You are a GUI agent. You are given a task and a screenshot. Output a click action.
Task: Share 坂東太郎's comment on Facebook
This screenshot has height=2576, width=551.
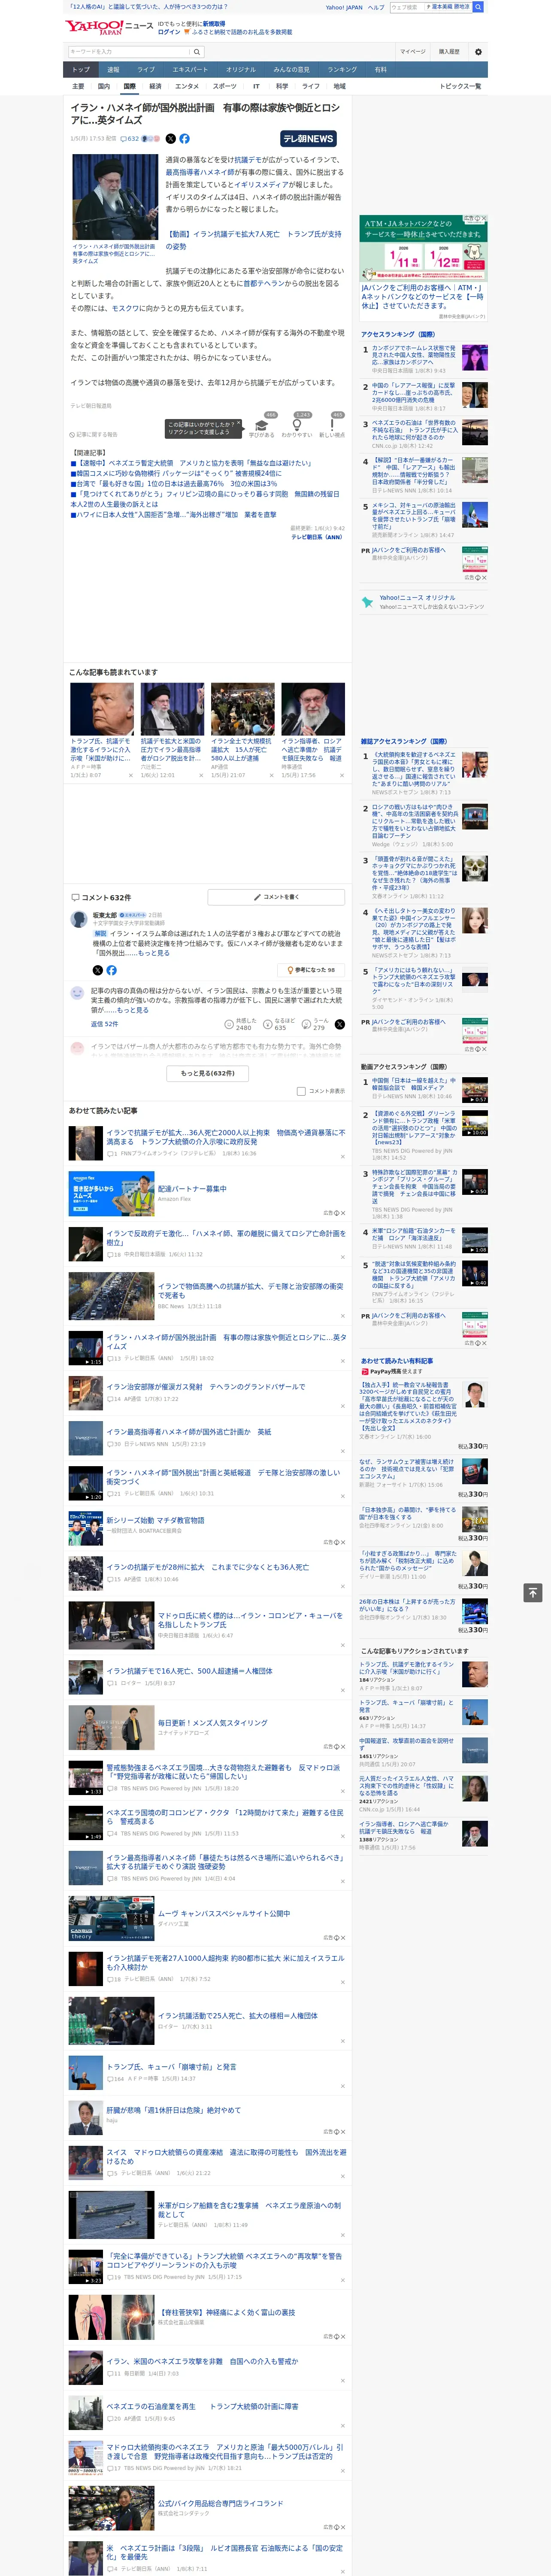111,970
